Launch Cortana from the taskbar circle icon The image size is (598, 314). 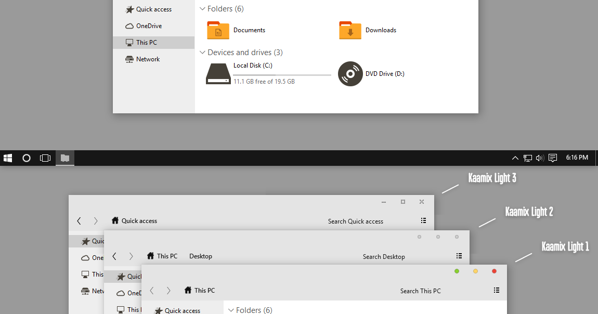coord(26,158)
